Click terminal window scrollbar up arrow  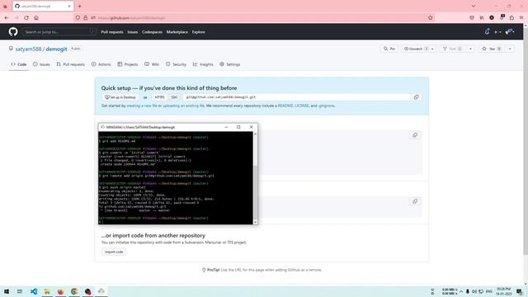(255, 134)
